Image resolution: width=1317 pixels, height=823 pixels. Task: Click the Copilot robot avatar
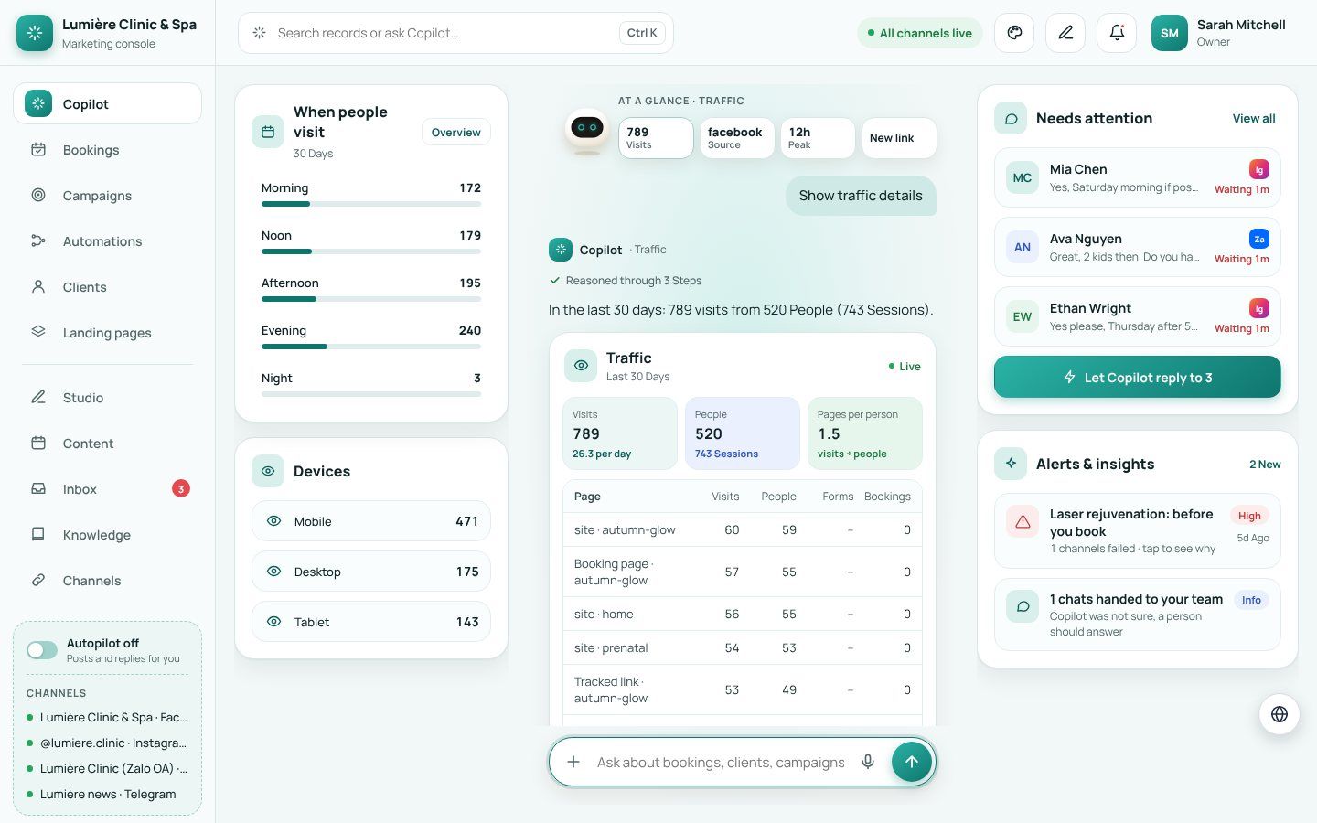coord(587,132)
